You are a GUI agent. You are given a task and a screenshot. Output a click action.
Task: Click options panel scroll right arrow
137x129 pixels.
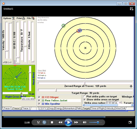click(132, 105)
